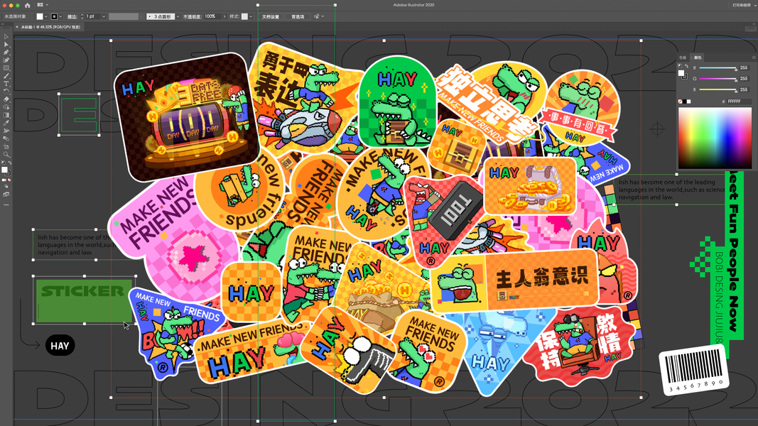Adjust the R red slider

click(x=718, y=68)
